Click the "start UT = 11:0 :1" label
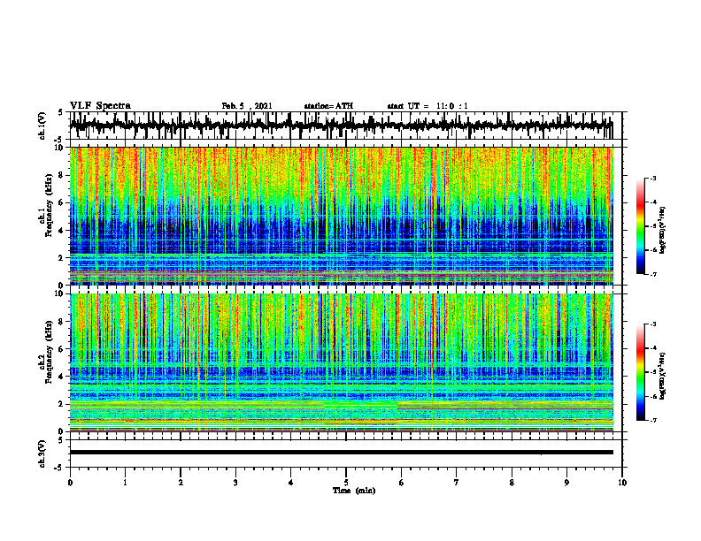 coord(428,106)
